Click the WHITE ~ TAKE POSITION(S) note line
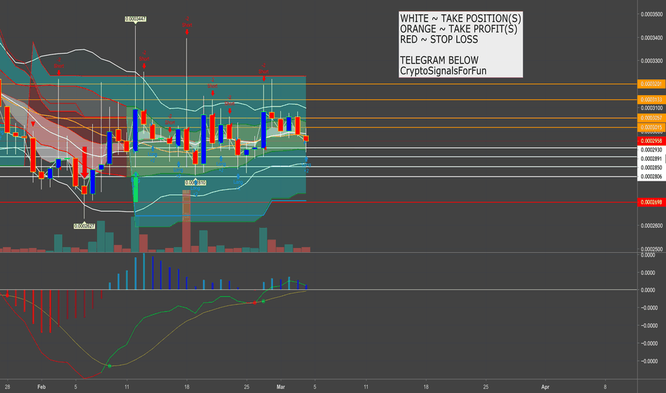This screenshot has width=666, height=393. click(x=460, y=19)
